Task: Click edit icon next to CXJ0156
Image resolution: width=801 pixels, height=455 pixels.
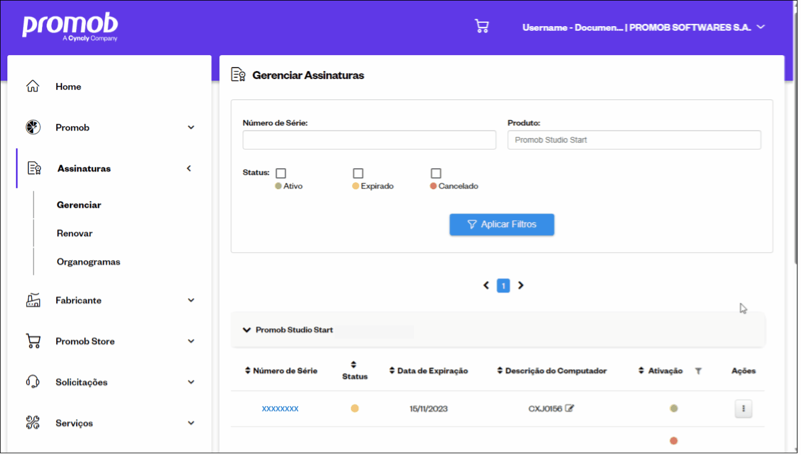Action: point(570,408)
